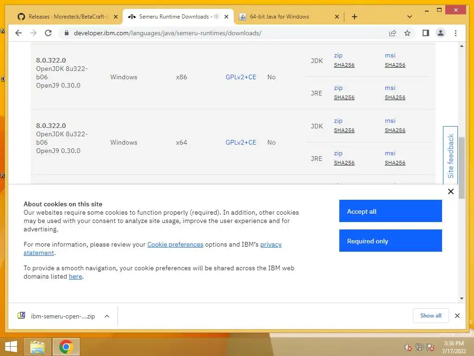Download x86 JRE msi installer
This screenshot has width=474, height=356.
390,88
